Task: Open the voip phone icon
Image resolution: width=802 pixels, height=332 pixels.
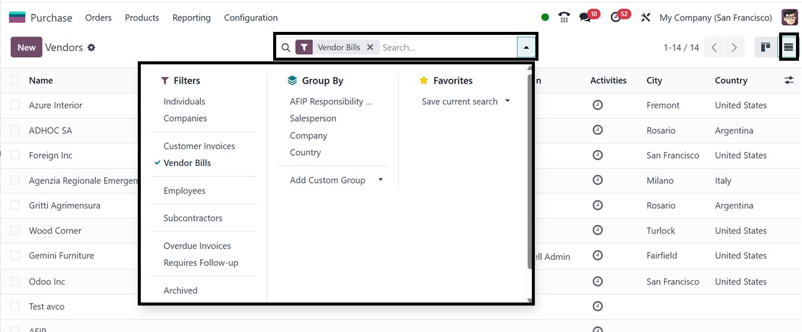Action: 564,17
